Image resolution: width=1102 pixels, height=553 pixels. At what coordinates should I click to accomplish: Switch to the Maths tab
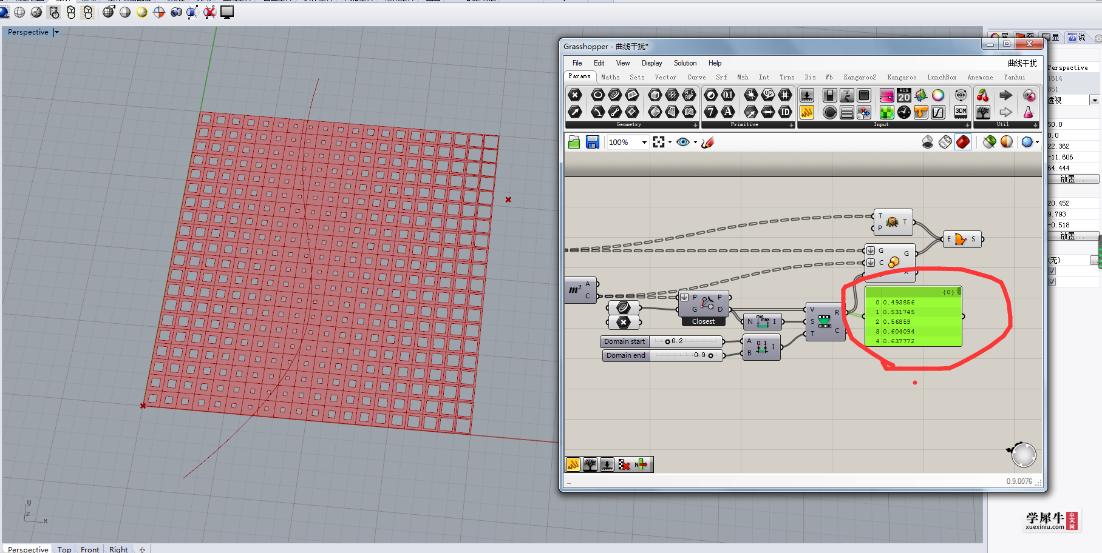pyautogui.click(x=610, y=77)
